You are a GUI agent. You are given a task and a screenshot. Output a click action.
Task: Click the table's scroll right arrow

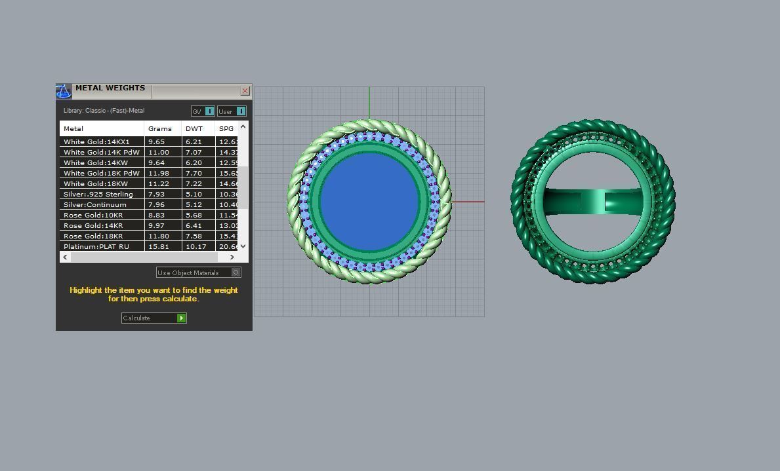click(x=232, y=257)
